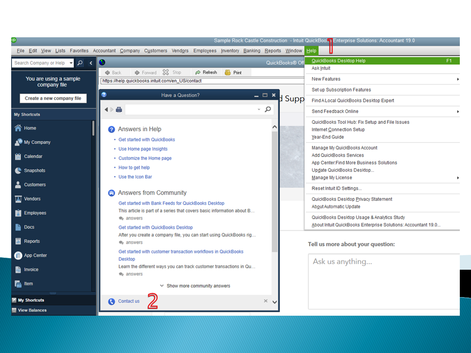Image resolution: width=471 pixels, height=353 pixels.
Task: Click the Print icon in browser toolbar
Action: click(x=228, y=73)
